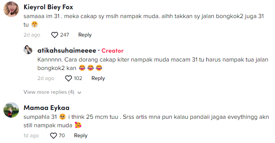Click the chevron beside View more replies
This screenshot has width=275, height=143.
coord(79,93)
